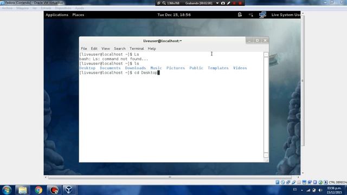
Task: Open the GNOME Places menu
Action: [x=78, y=15]
